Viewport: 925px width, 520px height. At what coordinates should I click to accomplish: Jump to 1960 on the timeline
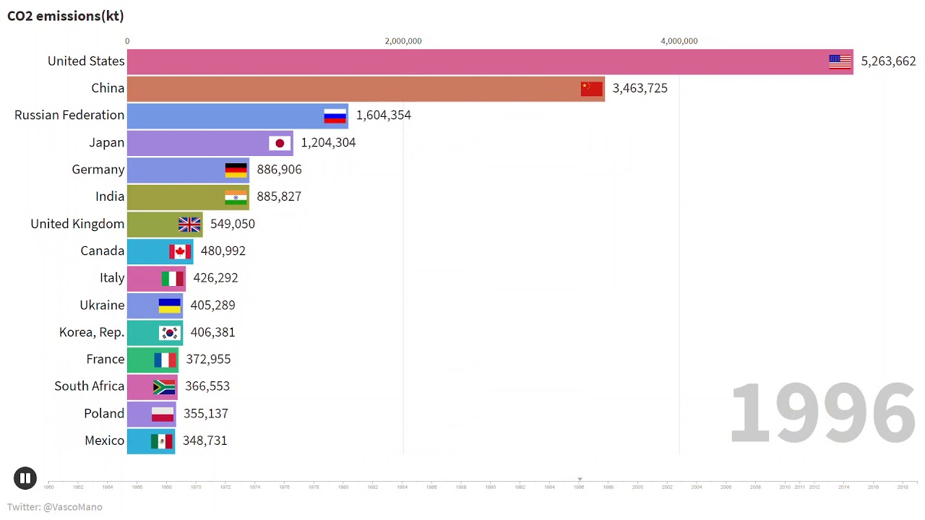coord(48,487)
